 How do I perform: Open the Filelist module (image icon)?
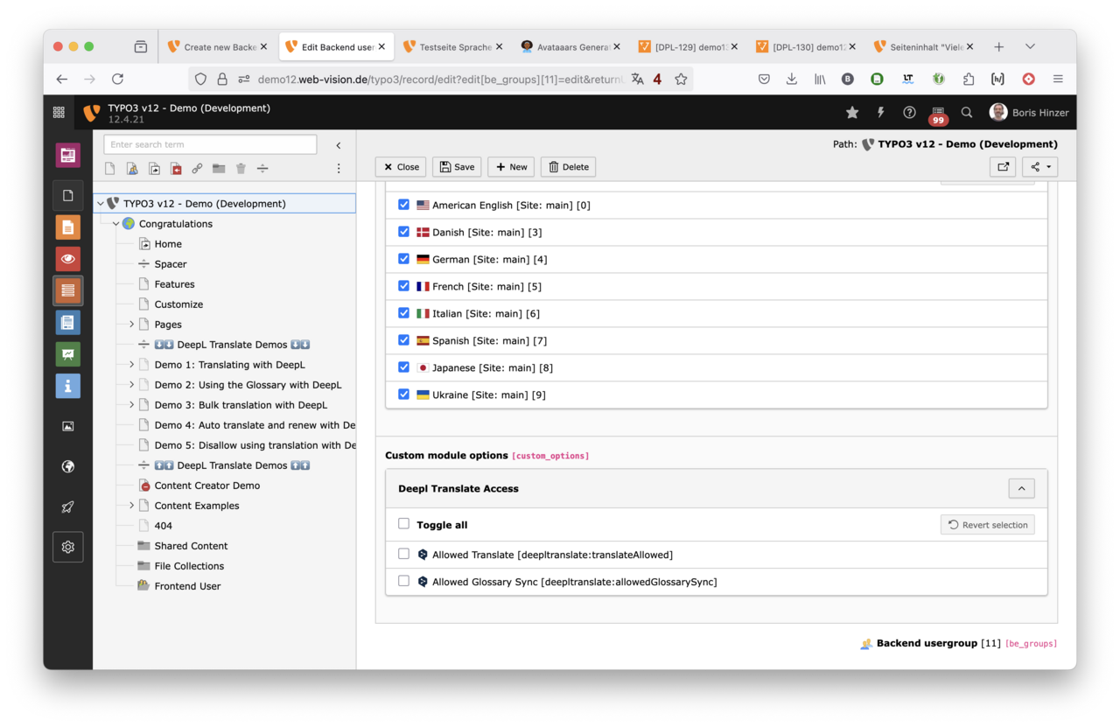(x=67, y=426)
